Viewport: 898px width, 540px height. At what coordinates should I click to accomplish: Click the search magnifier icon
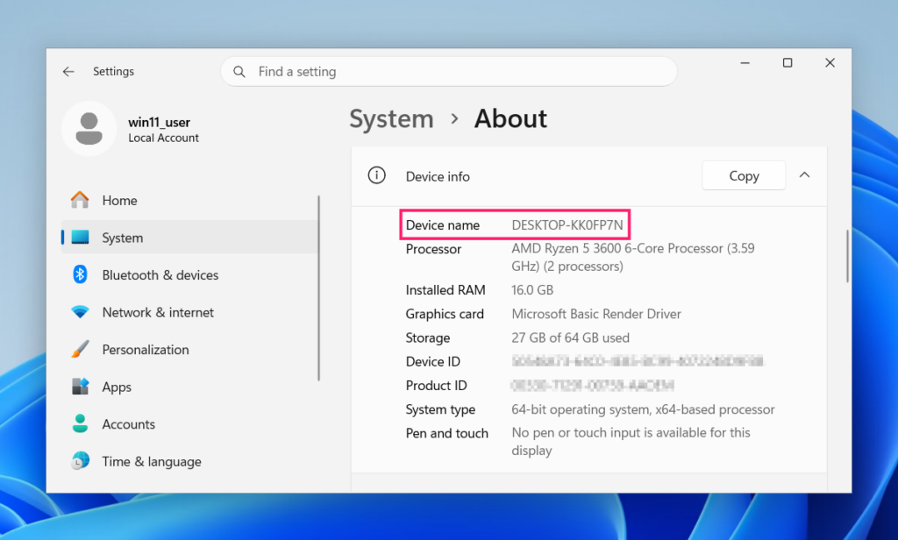point(239,72)
